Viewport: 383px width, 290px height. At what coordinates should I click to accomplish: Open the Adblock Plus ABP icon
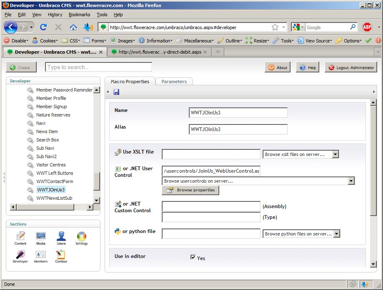tap(367, 27)
